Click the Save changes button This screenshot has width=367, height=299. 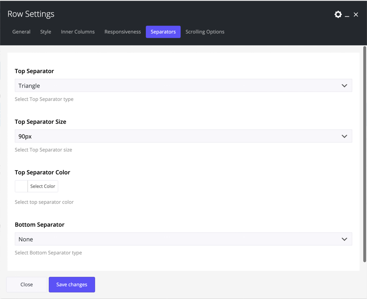pyautogui.click(x=72, y=285)
